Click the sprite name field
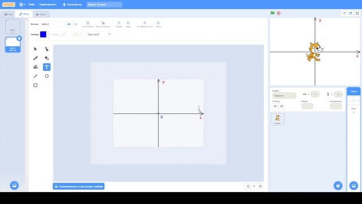This screenshot has width=362, height=204. point(284,96)
